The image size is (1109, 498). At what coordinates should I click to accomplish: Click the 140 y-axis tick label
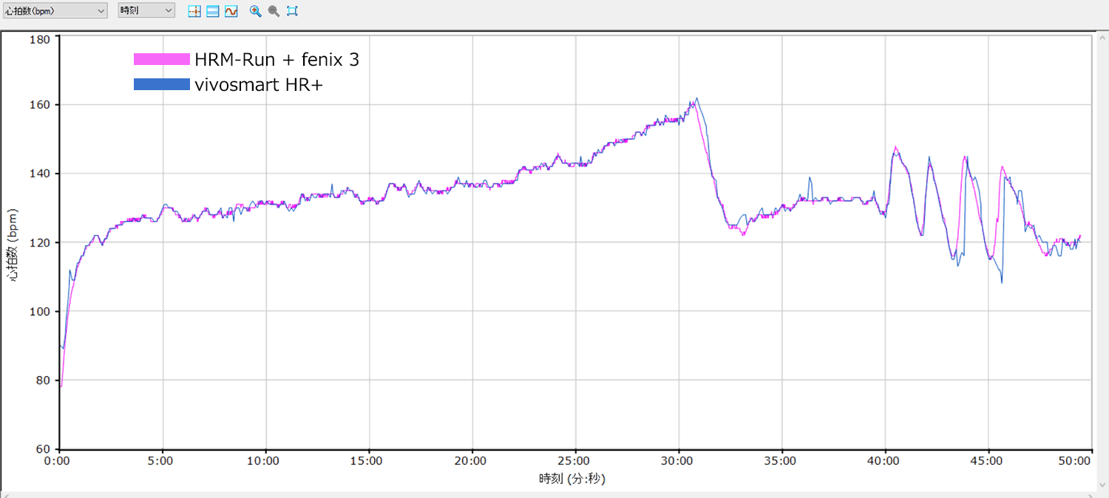pos(39,174)
